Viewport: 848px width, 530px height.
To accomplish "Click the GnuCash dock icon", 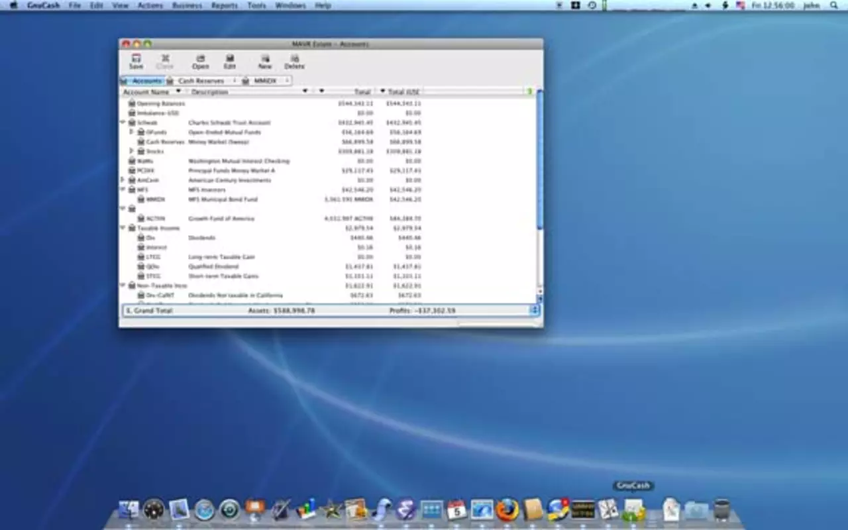I will coord(633,509).
